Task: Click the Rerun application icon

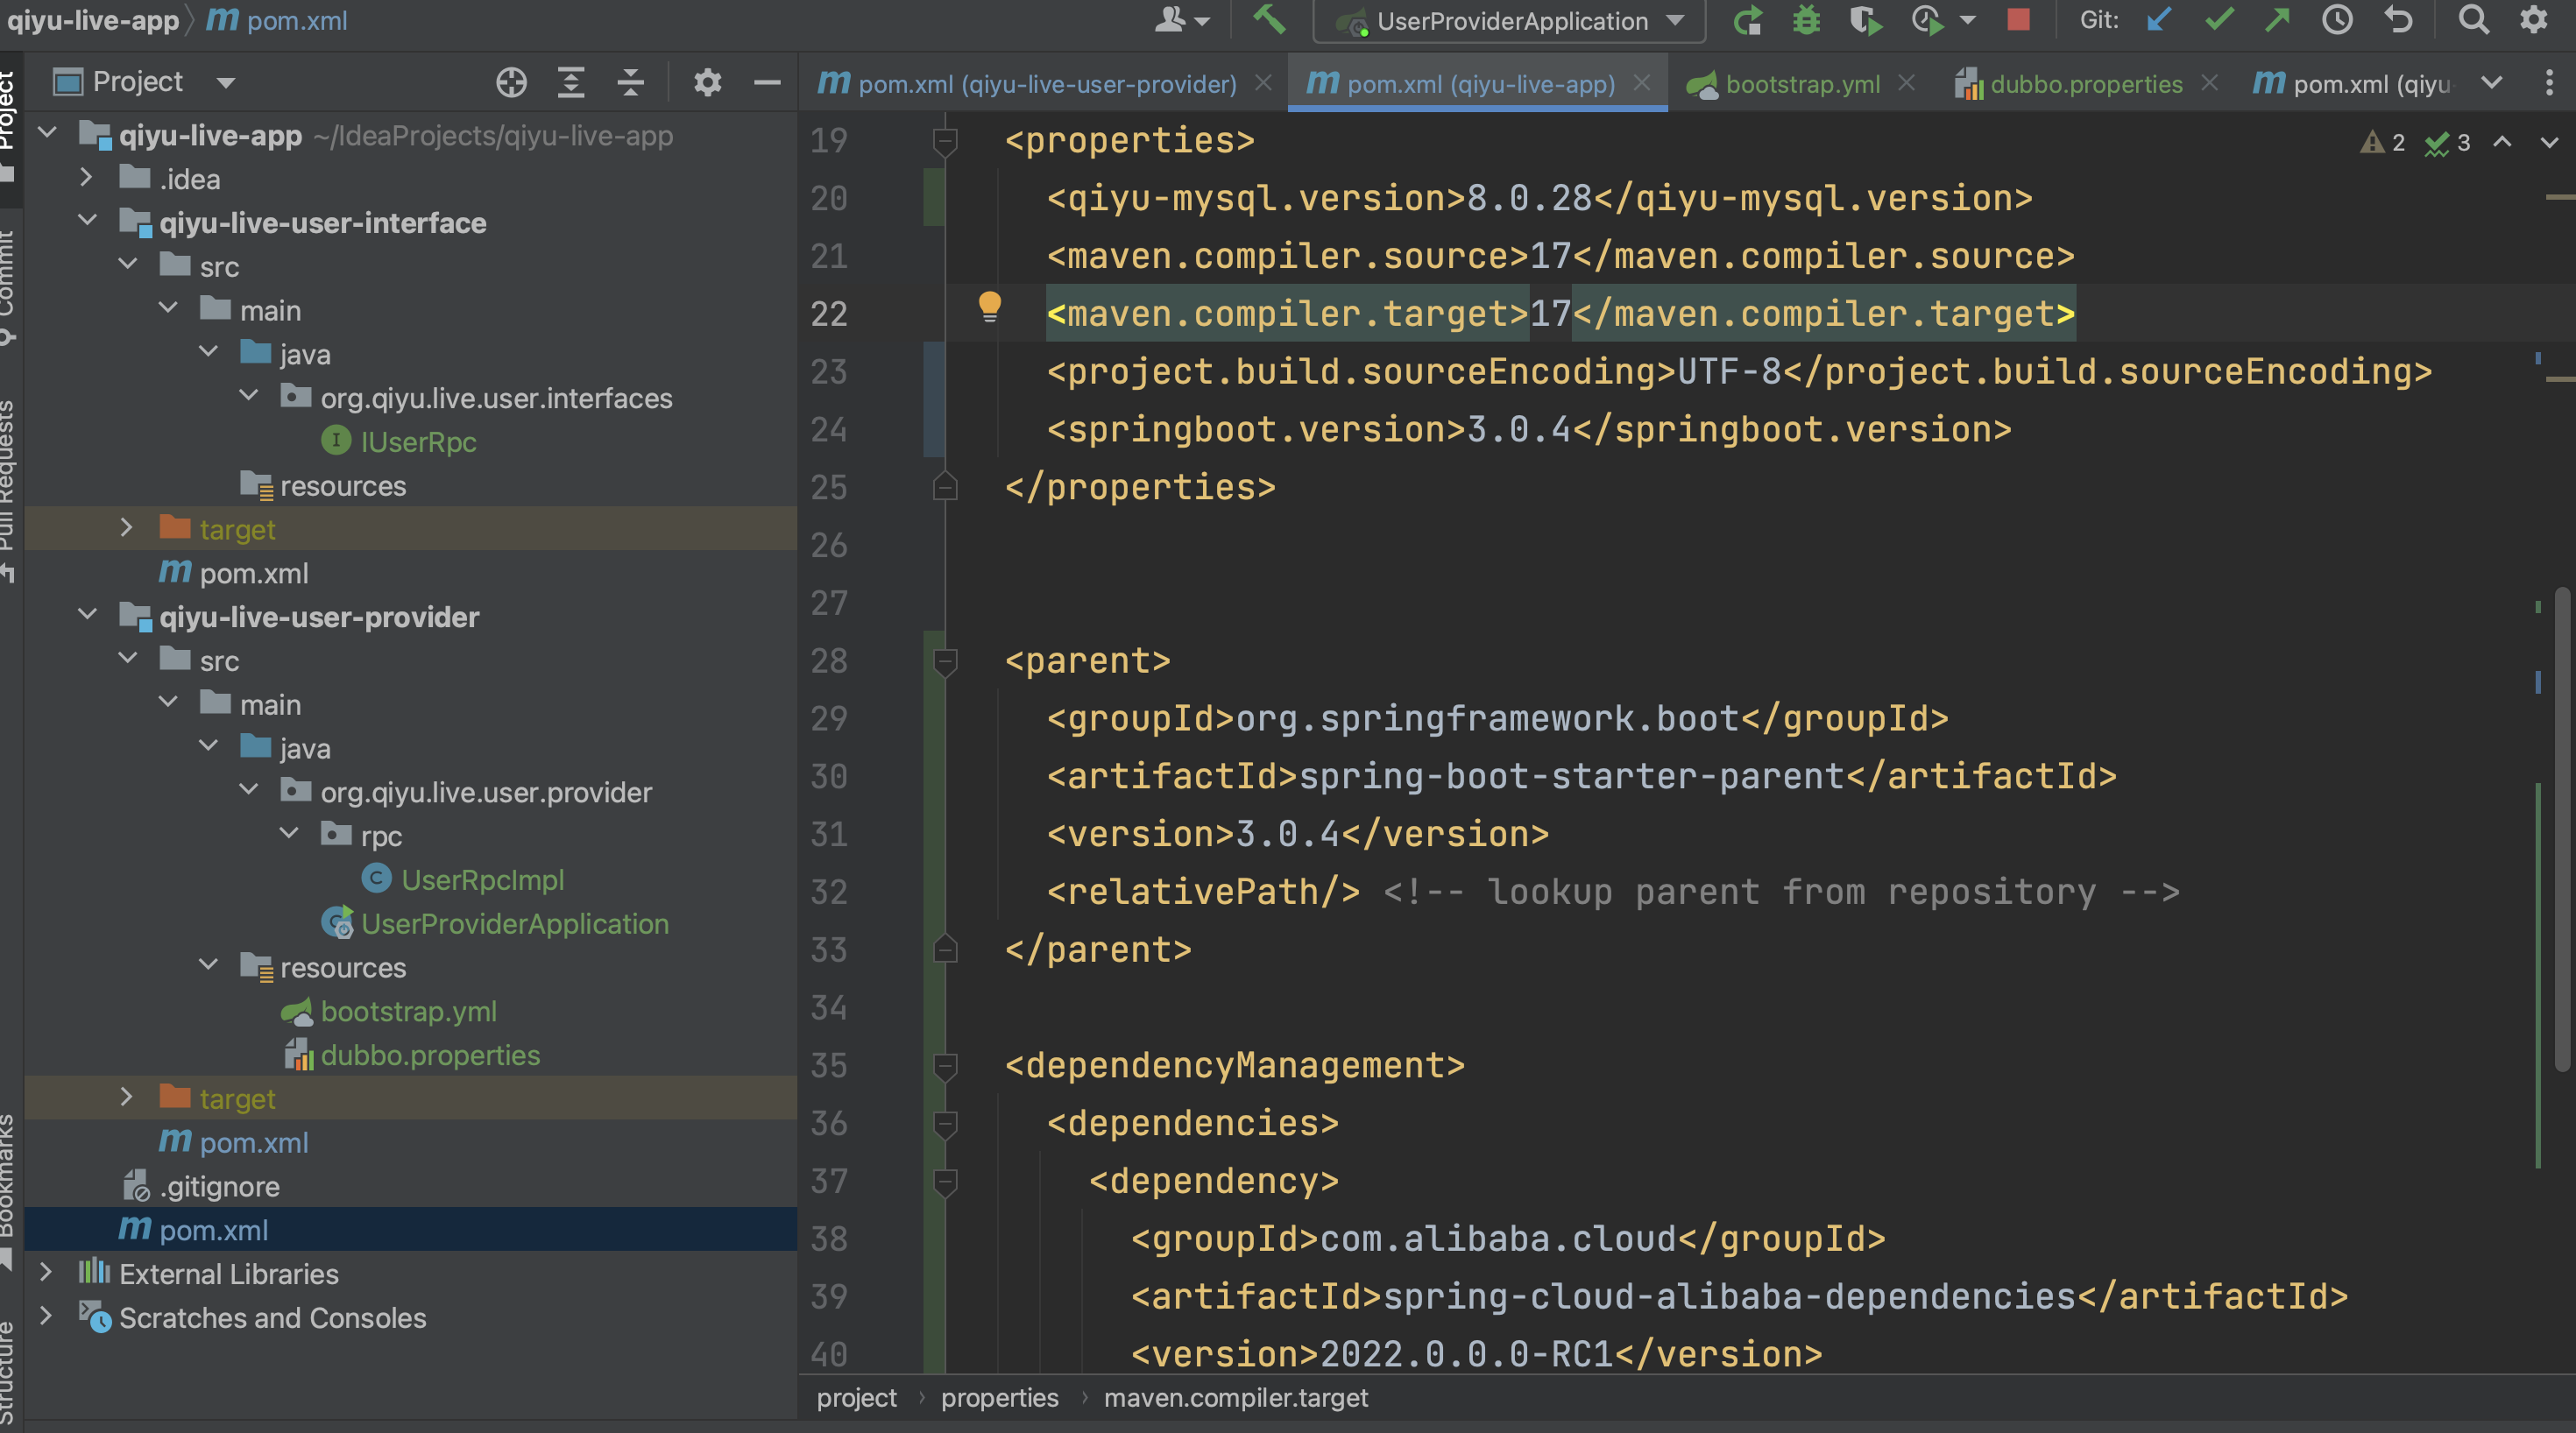Action: pyautogui.click(x=1747, y=20)
